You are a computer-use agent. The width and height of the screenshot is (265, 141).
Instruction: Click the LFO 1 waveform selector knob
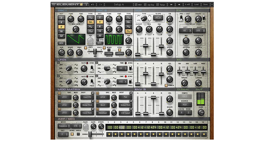(69, 68)
